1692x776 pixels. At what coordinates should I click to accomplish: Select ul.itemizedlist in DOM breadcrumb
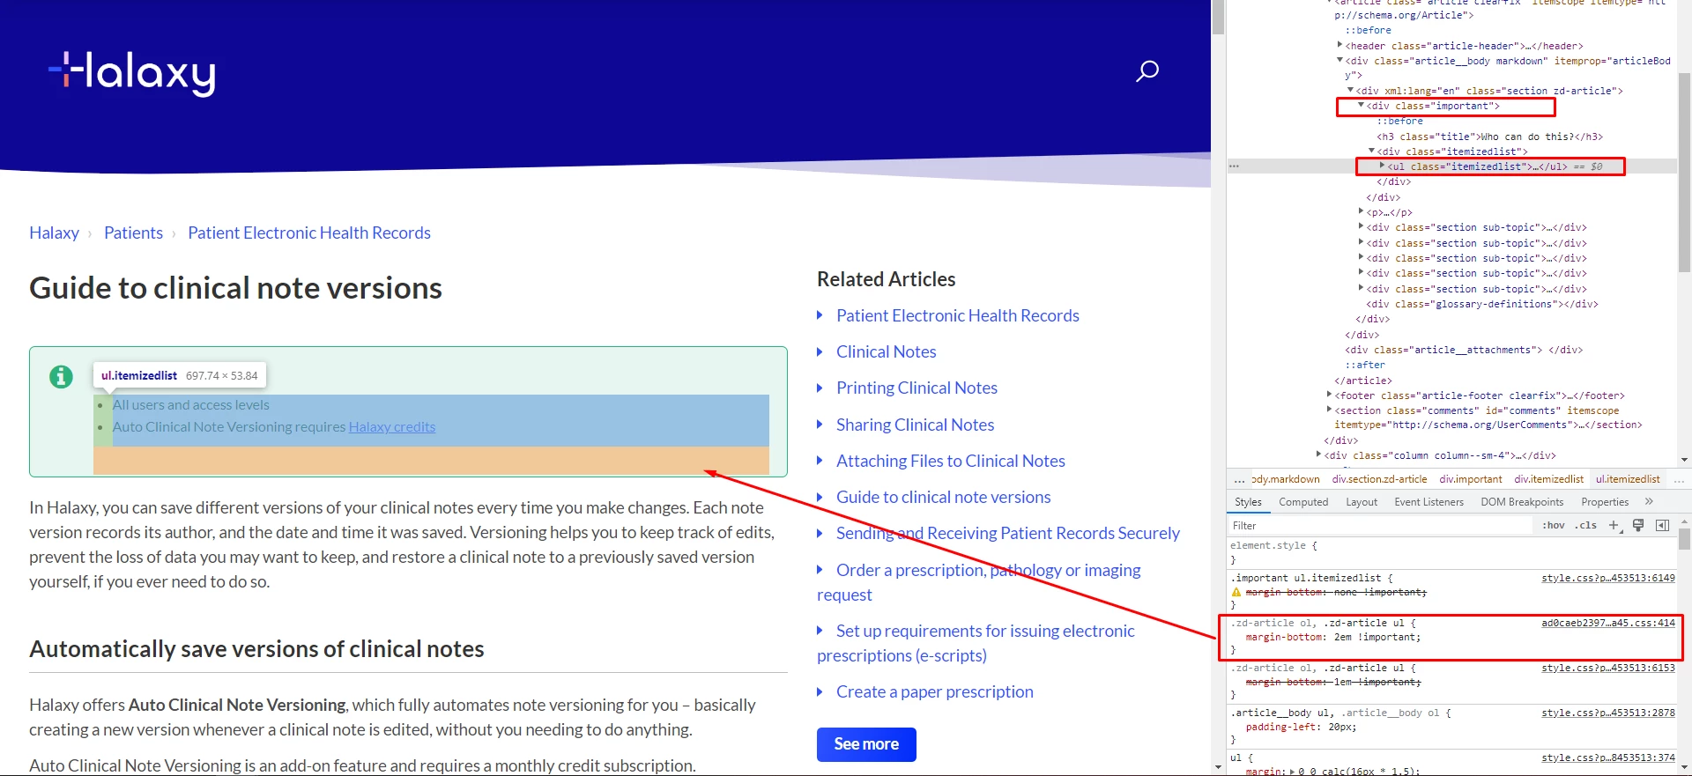coord(1628,479)
